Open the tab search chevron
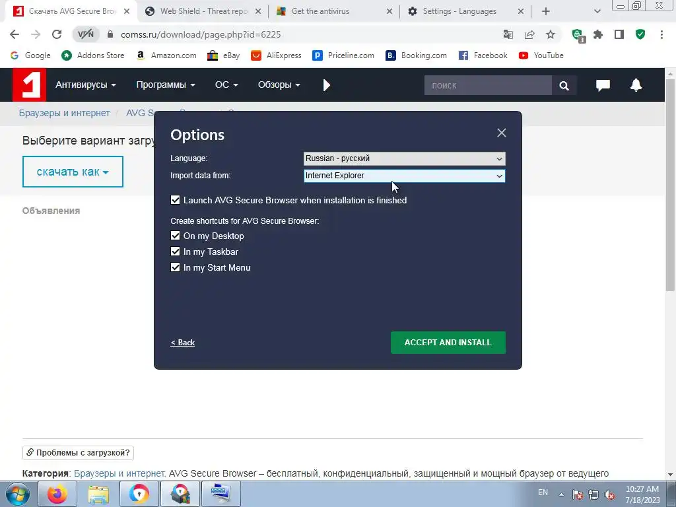The image size is (676, 507). [x=597, y=11]
